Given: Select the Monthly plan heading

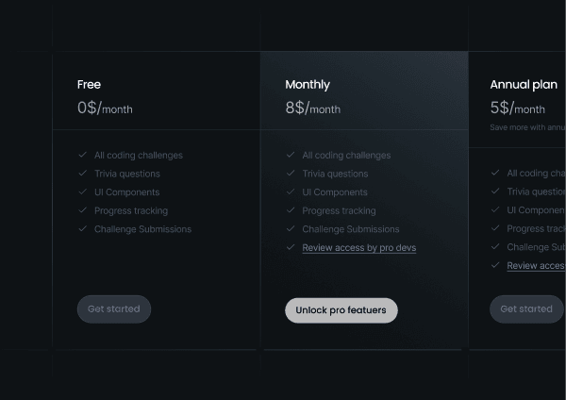Looking at the screenshot, I should tap(308, 85).
